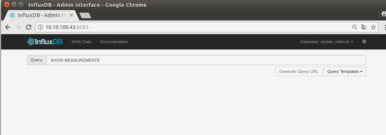386x135 pixels.
Task: Click the zoom magnifier icon in address bar
Action: click(354, 27)
